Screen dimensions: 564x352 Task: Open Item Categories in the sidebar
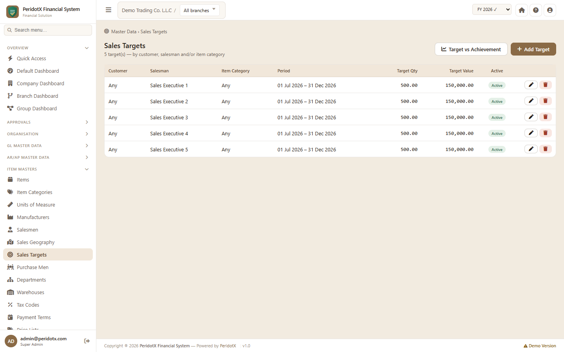tap(48, 192)
